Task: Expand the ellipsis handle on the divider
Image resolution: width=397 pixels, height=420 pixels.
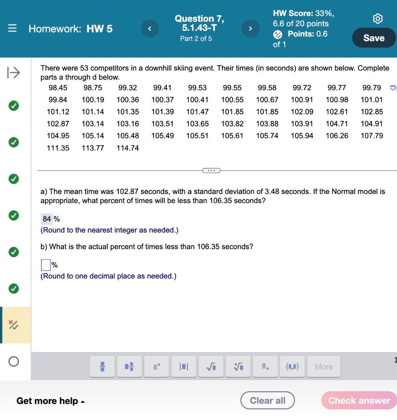Action: (x=211, y=171)
